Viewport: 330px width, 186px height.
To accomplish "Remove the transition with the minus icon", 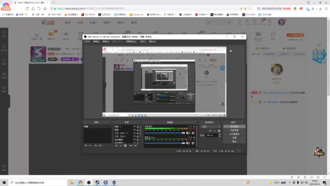I will 214,131.
